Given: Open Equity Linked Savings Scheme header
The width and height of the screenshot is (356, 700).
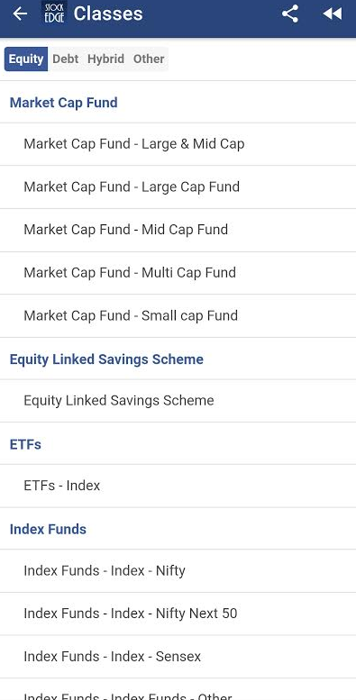Looking at the screenshot, I should pos(178,359).
